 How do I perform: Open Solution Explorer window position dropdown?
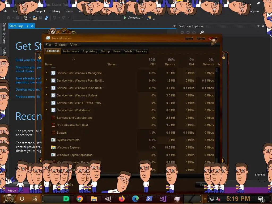click(258, 26)
